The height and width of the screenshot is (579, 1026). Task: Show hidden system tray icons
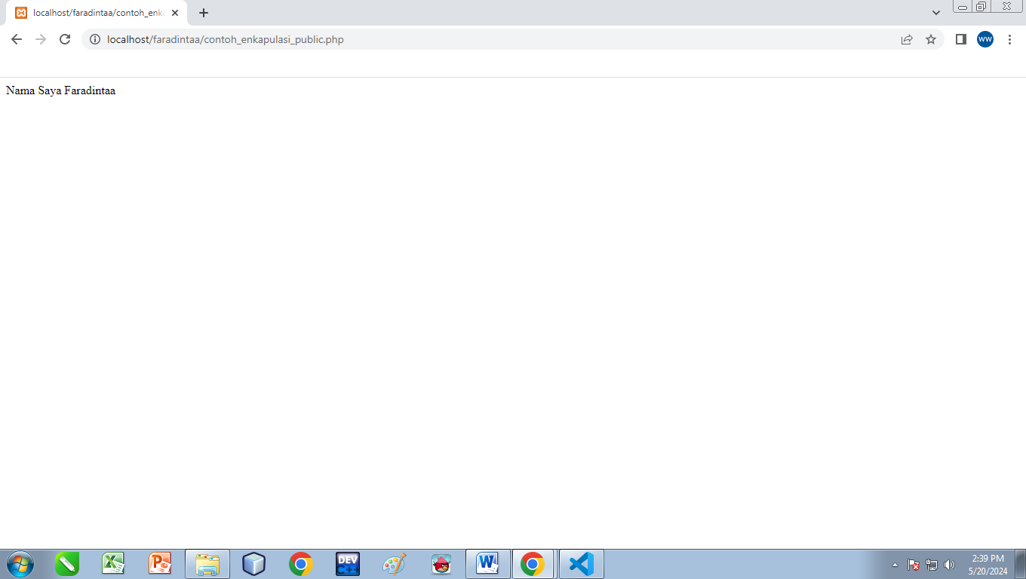(x=895, y=565)
